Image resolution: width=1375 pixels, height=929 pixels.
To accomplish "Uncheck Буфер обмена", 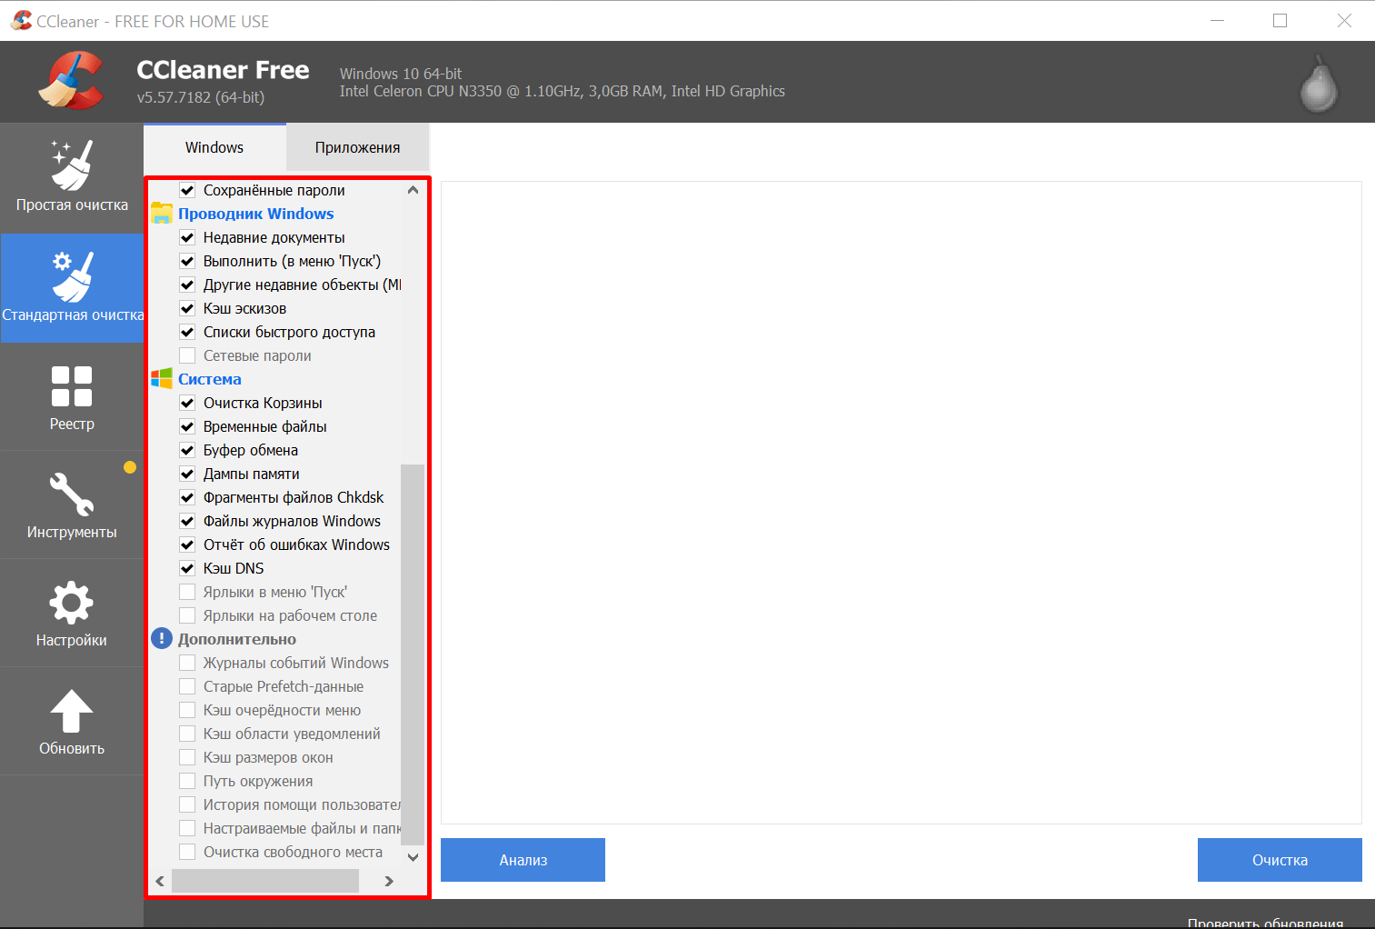I will click(x=187, y=450).
